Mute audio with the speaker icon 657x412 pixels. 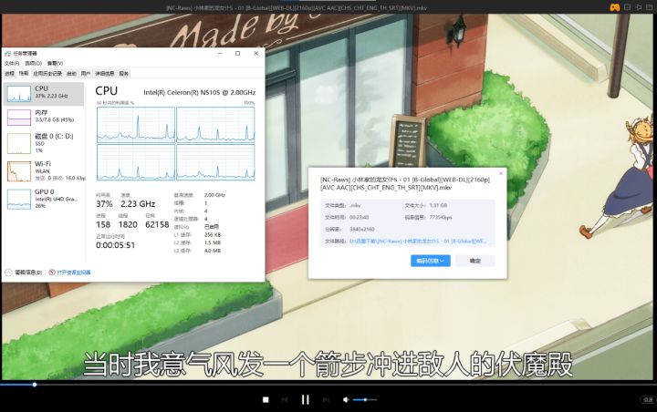click(x=346, y=400)
